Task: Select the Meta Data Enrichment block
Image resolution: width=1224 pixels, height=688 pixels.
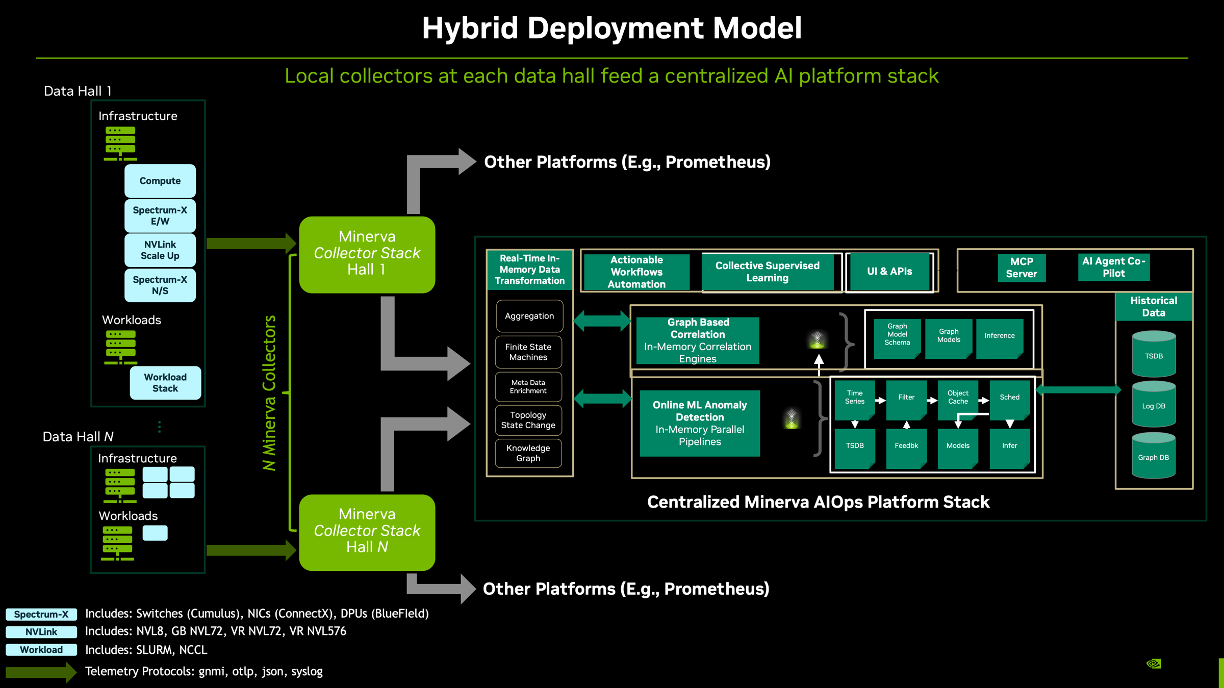Action: (528, 387)
